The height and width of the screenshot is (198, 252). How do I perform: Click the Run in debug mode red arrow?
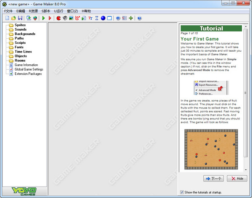50,18
